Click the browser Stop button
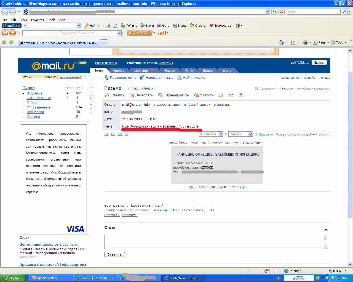 282,12
